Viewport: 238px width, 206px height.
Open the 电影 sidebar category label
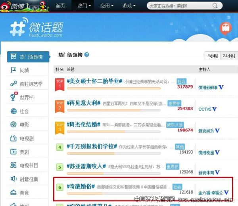[24, 125]
